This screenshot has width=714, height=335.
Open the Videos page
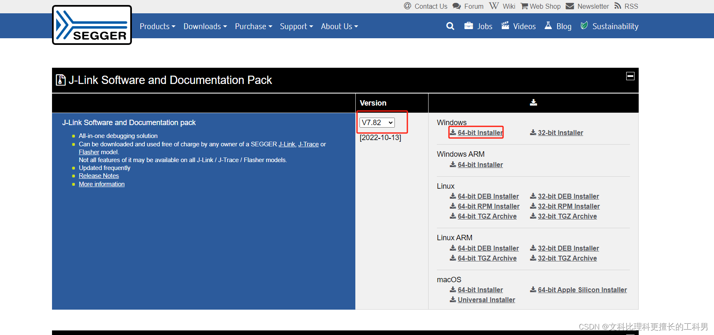[x=524, y=26]
